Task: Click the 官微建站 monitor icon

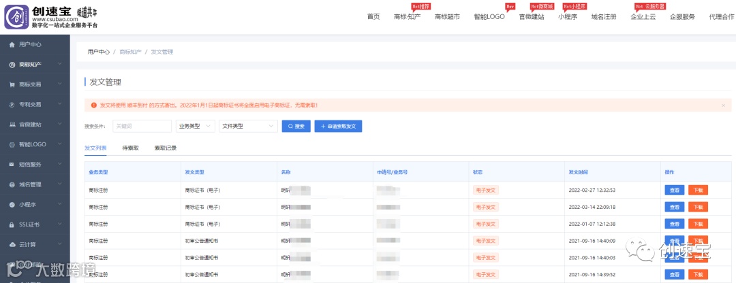Action: [12, 124]
